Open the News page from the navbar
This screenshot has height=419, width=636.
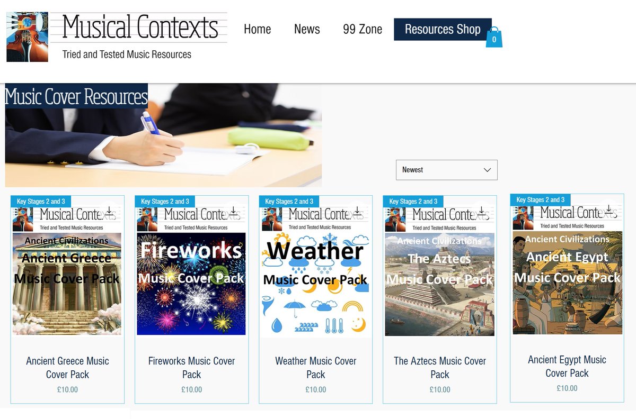point(307,29)
